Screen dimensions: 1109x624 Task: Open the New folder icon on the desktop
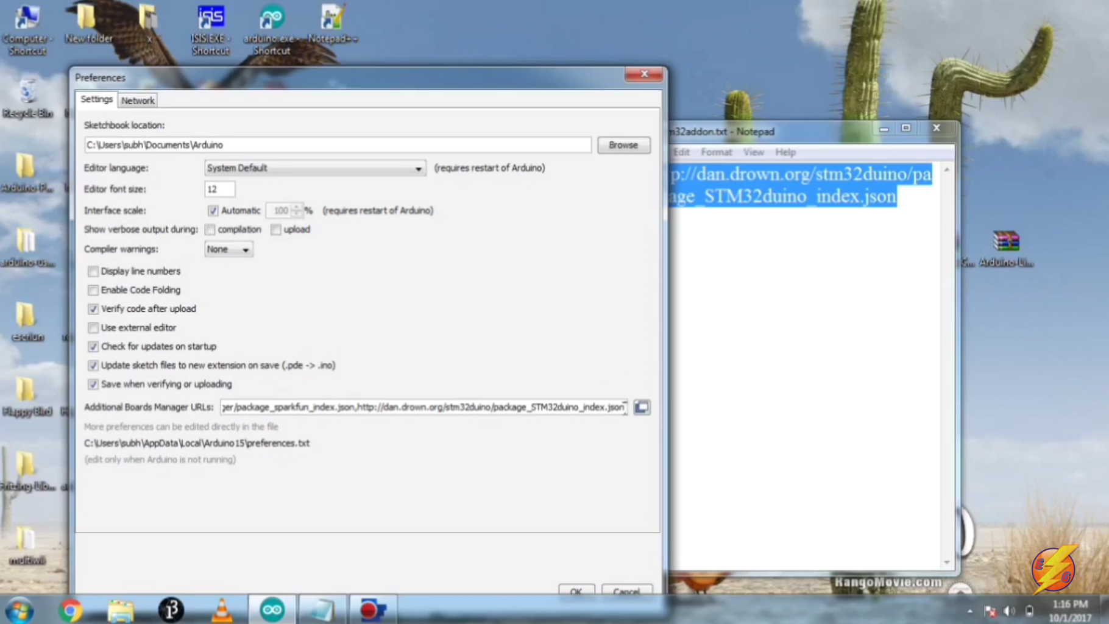pyautogui.click(x=88, y=18)
